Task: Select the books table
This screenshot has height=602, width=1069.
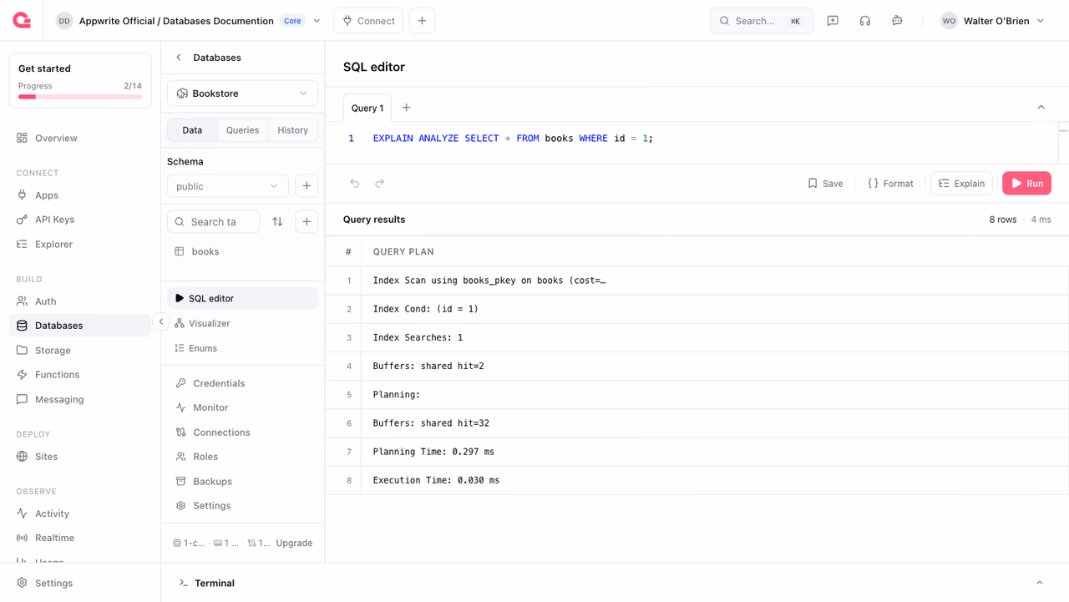Action: (x=242, y=251)
